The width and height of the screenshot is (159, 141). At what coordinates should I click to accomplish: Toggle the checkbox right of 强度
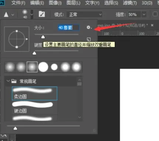tap(155, 14)
